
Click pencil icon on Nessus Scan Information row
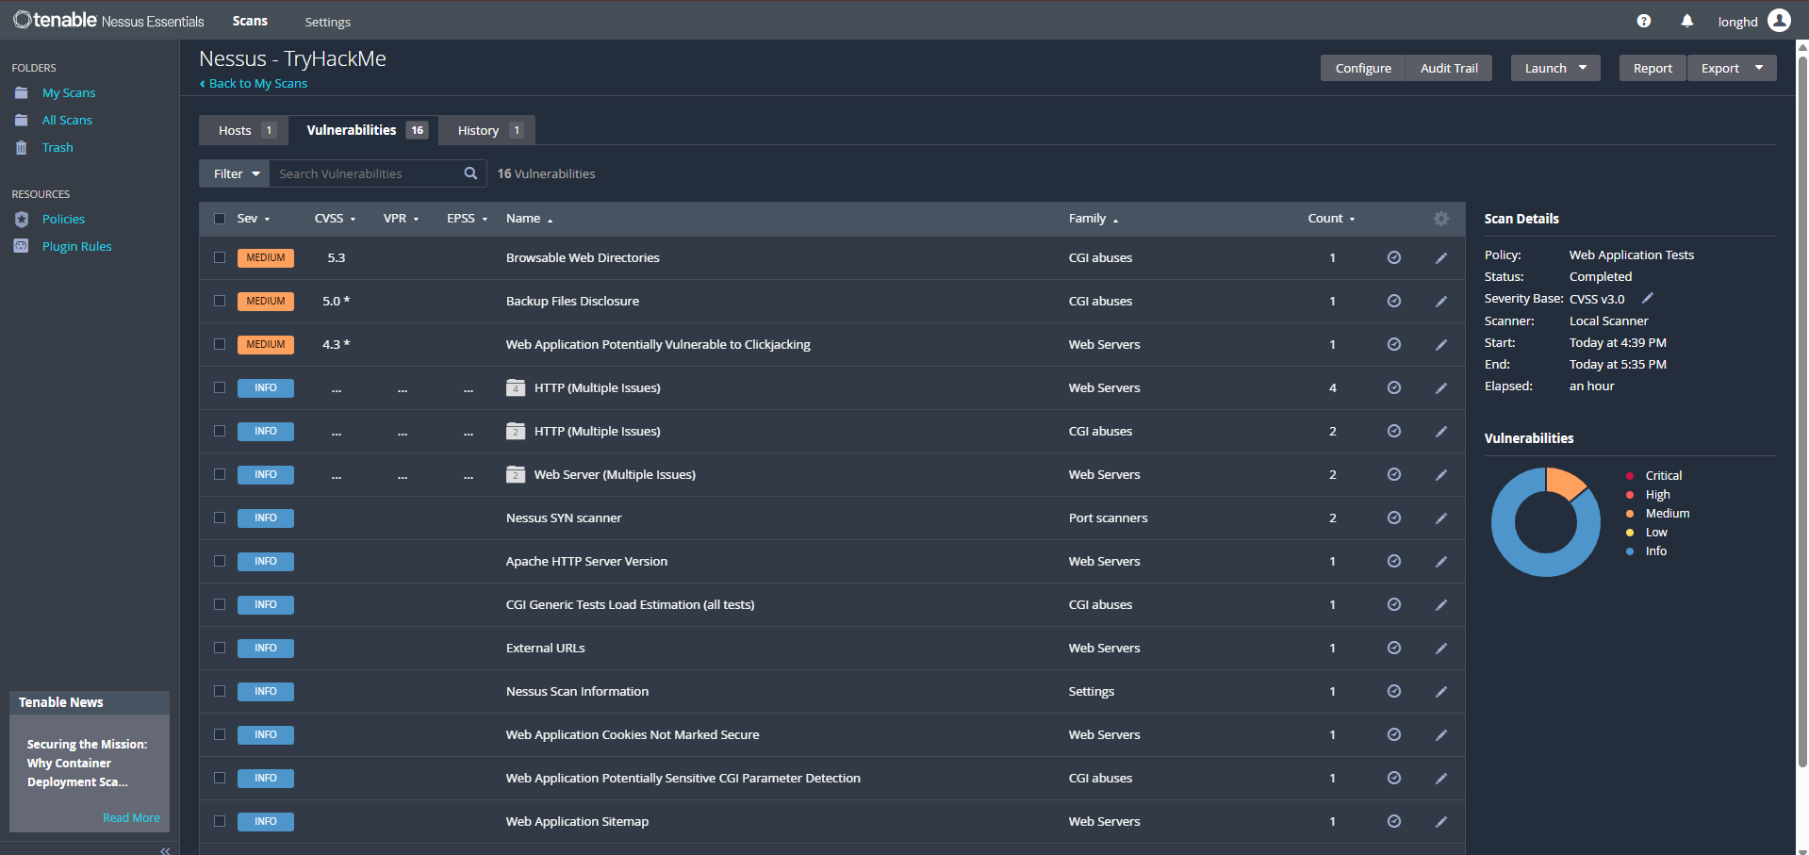click(x=1440, y=691)
